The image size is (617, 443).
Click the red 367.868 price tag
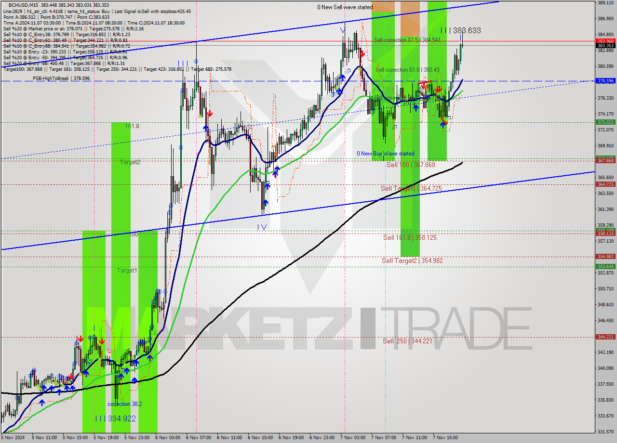[605, 160]
